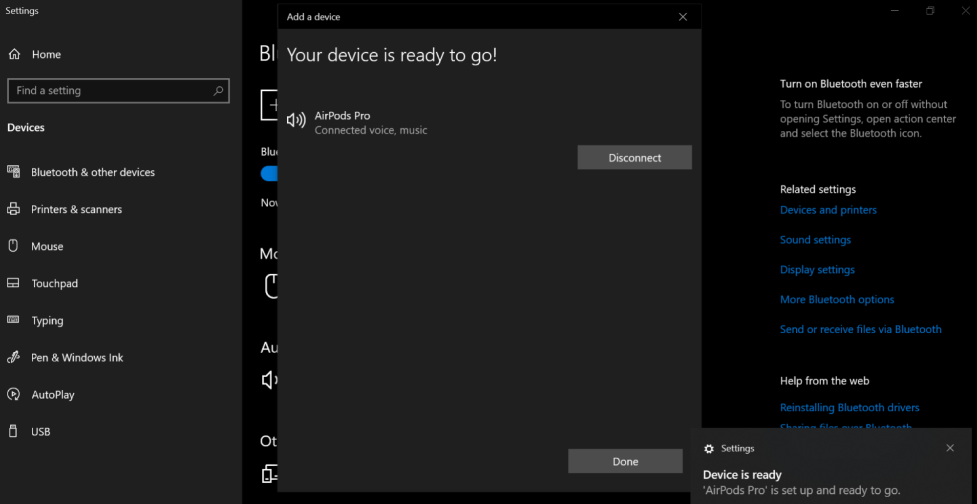Open the Devices and printers link

[x=828, y=209]
